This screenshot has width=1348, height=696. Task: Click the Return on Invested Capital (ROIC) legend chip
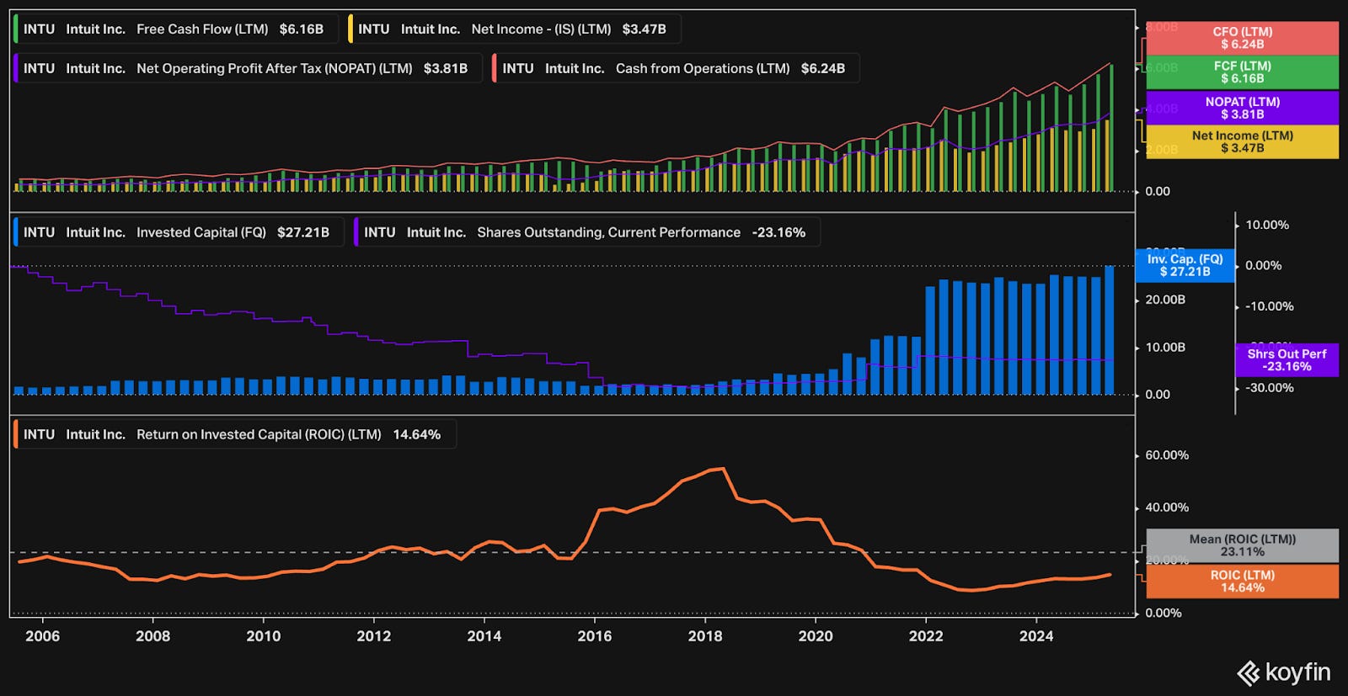tap(234, 434)
